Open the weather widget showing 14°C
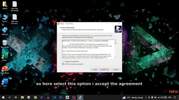 133,97
